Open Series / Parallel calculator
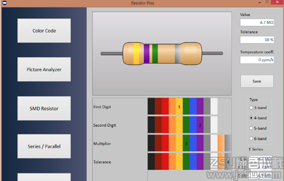The image size is (284, 181). [44, 146]
